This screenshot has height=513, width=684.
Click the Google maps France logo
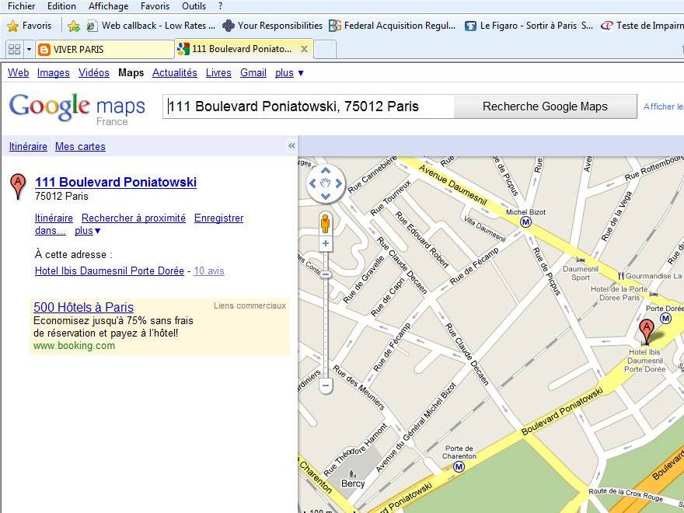(77, 109)
